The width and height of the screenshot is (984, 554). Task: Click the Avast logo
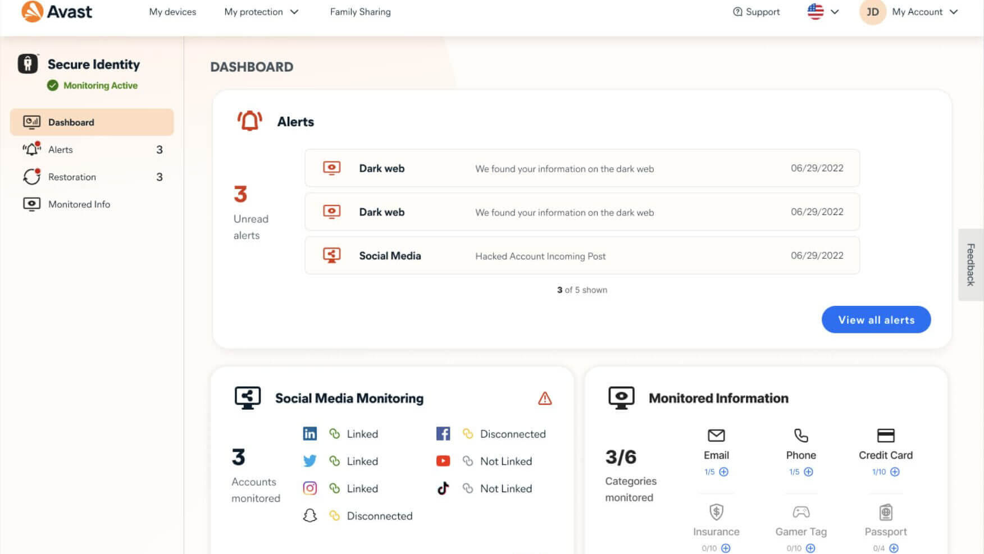click(56, 11)
